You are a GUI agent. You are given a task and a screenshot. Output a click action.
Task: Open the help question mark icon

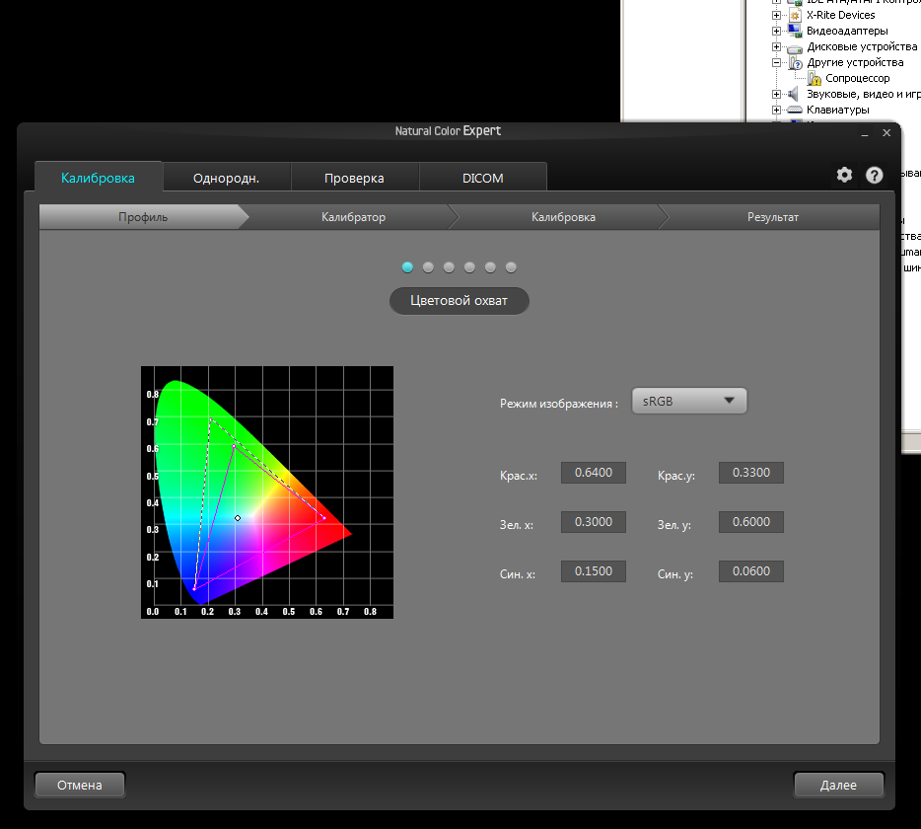pyautogui.click(x=874, y=175)
